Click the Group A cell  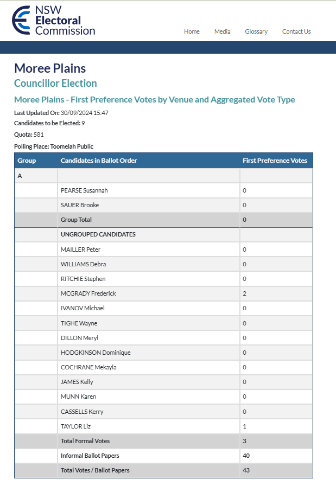[36, 176]
